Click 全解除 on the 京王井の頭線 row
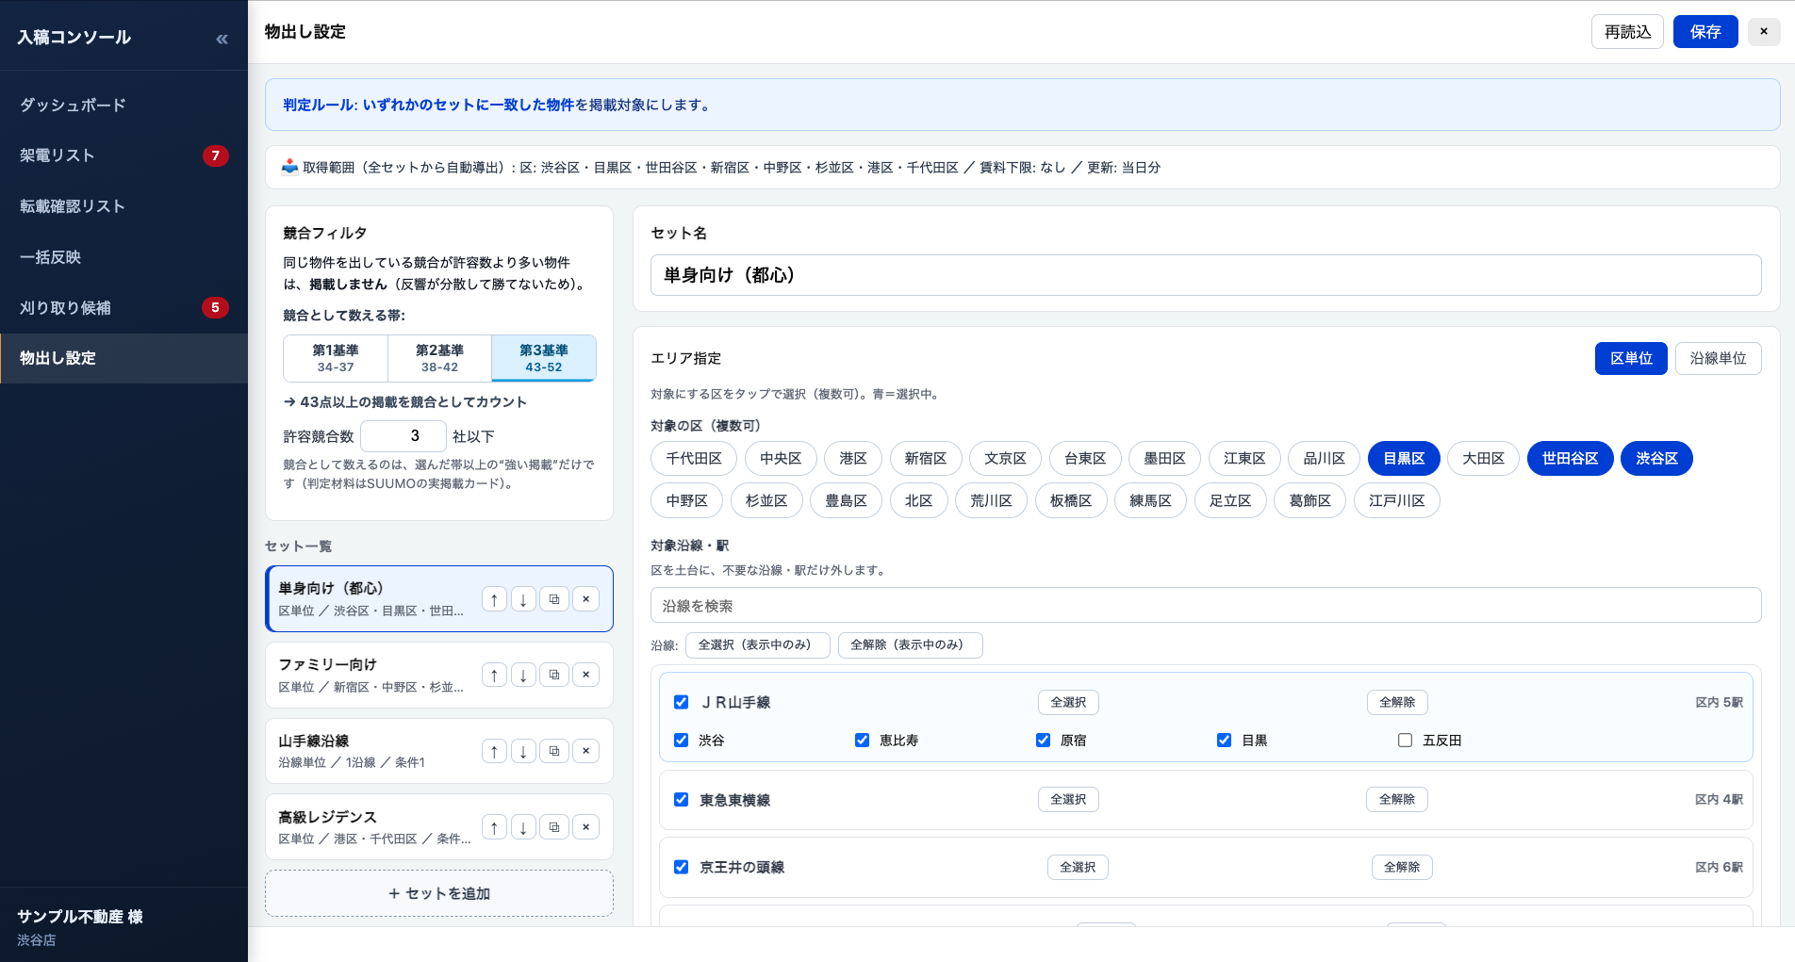This screenshot has height=962, width=1795. coord(1402,867)
